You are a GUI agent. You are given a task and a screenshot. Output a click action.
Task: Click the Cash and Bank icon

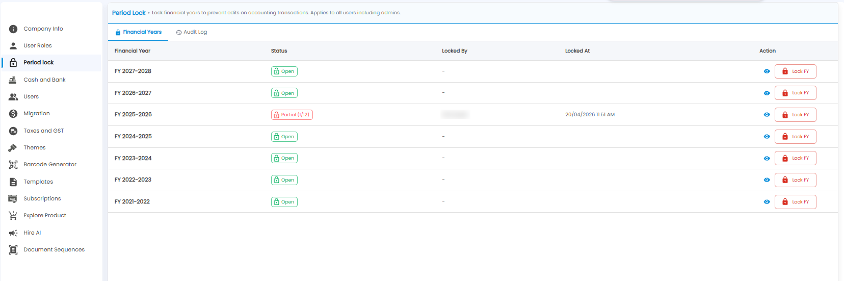click(x=13, y=80)
